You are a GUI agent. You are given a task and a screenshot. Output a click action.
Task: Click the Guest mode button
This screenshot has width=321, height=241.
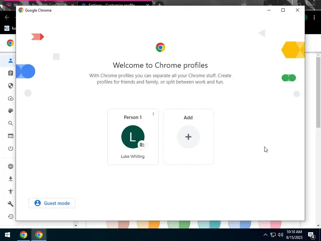coord(52,203)
